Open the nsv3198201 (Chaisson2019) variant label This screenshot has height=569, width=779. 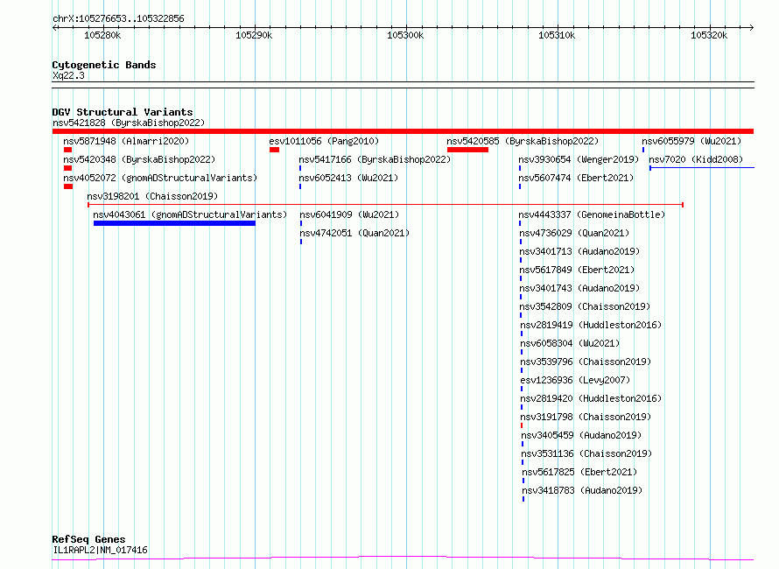pos(152,196)
